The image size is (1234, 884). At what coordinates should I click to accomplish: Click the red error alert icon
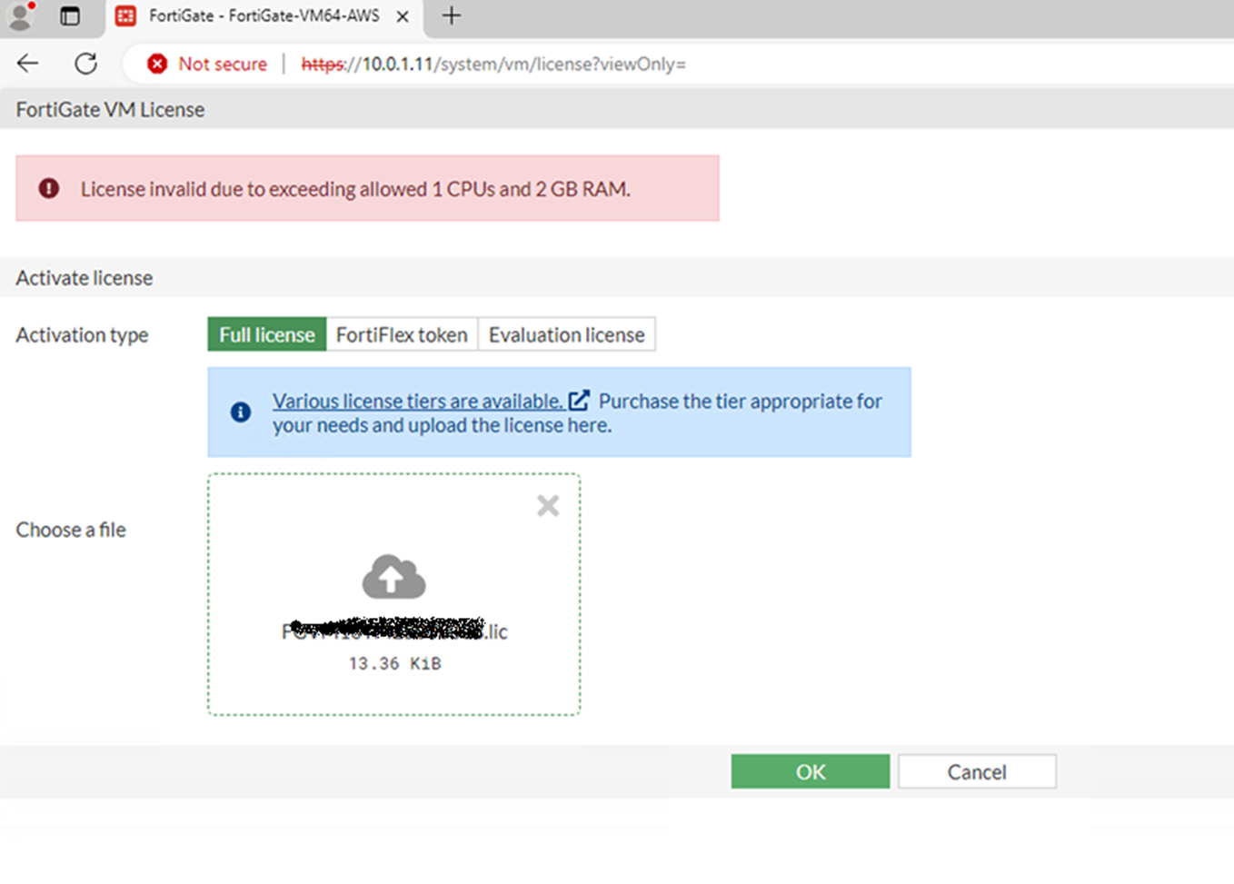[x=49, y=188]
